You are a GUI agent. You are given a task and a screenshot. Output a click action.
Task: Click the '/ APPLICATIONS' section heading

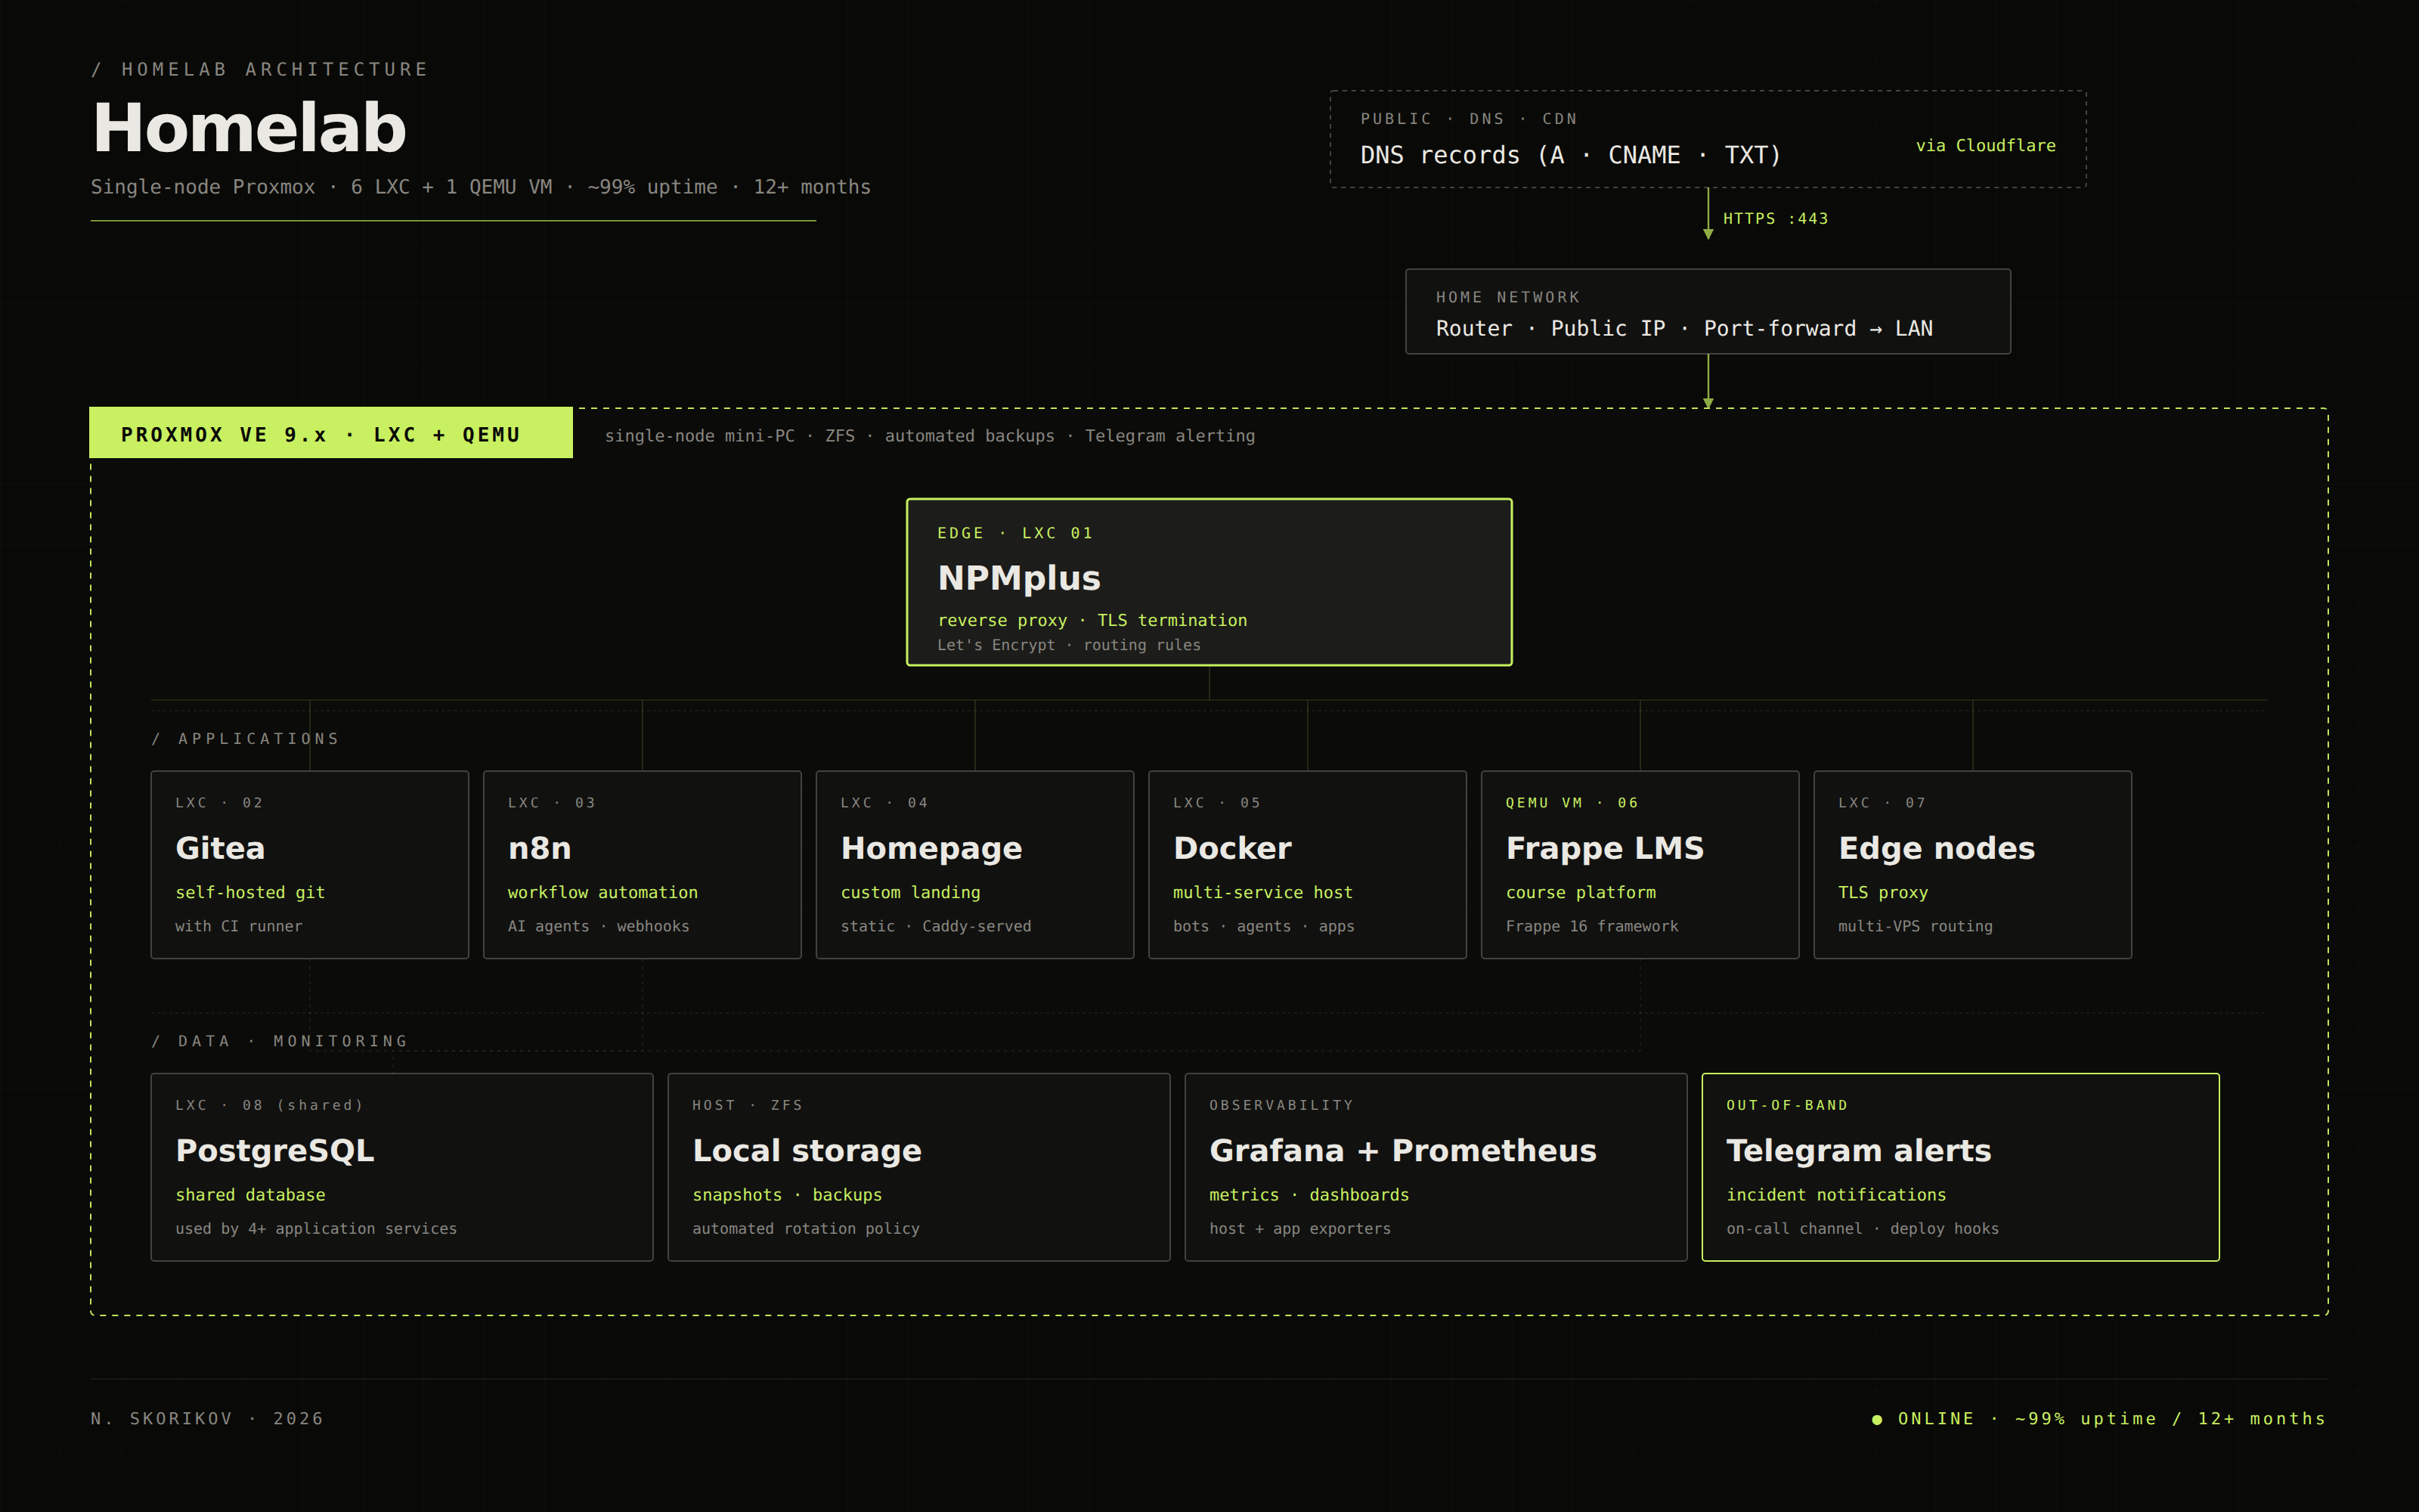pyautogui.click(x=246, y=739)
